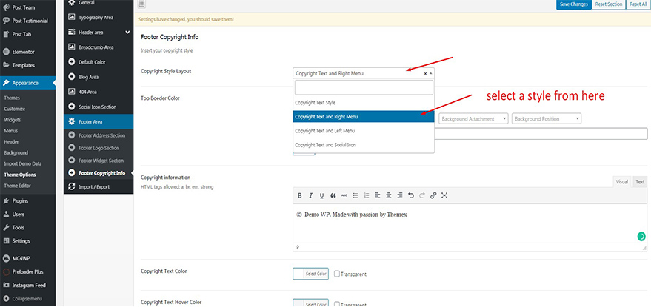
Task: Toggle bold formatting in the copyright editor
Action: click(300, 195)
